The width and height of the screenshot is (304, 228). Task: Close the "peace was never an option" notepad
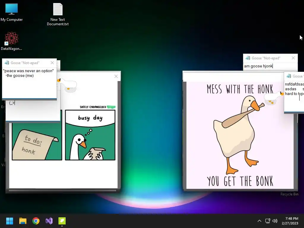pyautogui.click(x=52, y=63)
